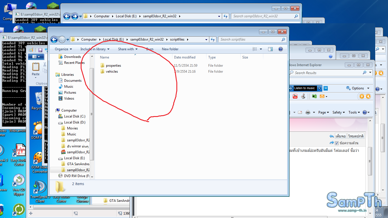Screen dimensions: 388x218
Task: Click the โหมดปกติ button in IE page
Action: 356,136
